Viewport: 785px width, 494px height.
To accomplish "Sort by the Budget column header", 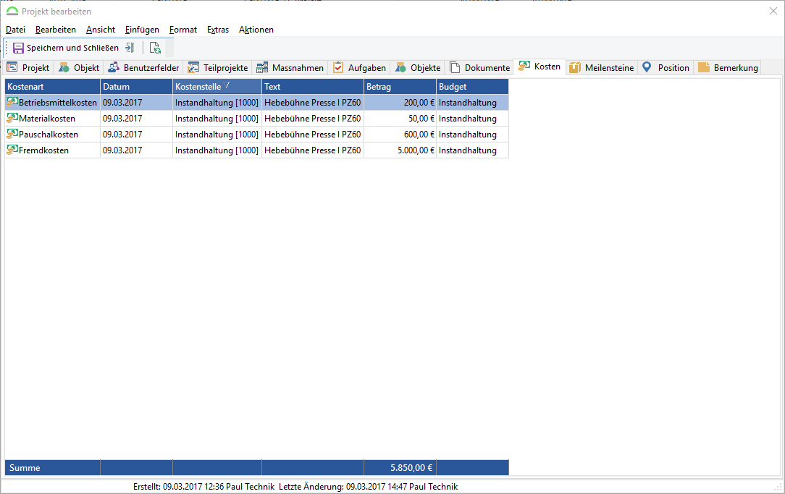I will 472,87.
